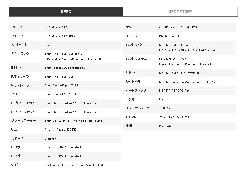Select MERIDA REACTO Aero value
245x171 pixels.
[175, 91]
